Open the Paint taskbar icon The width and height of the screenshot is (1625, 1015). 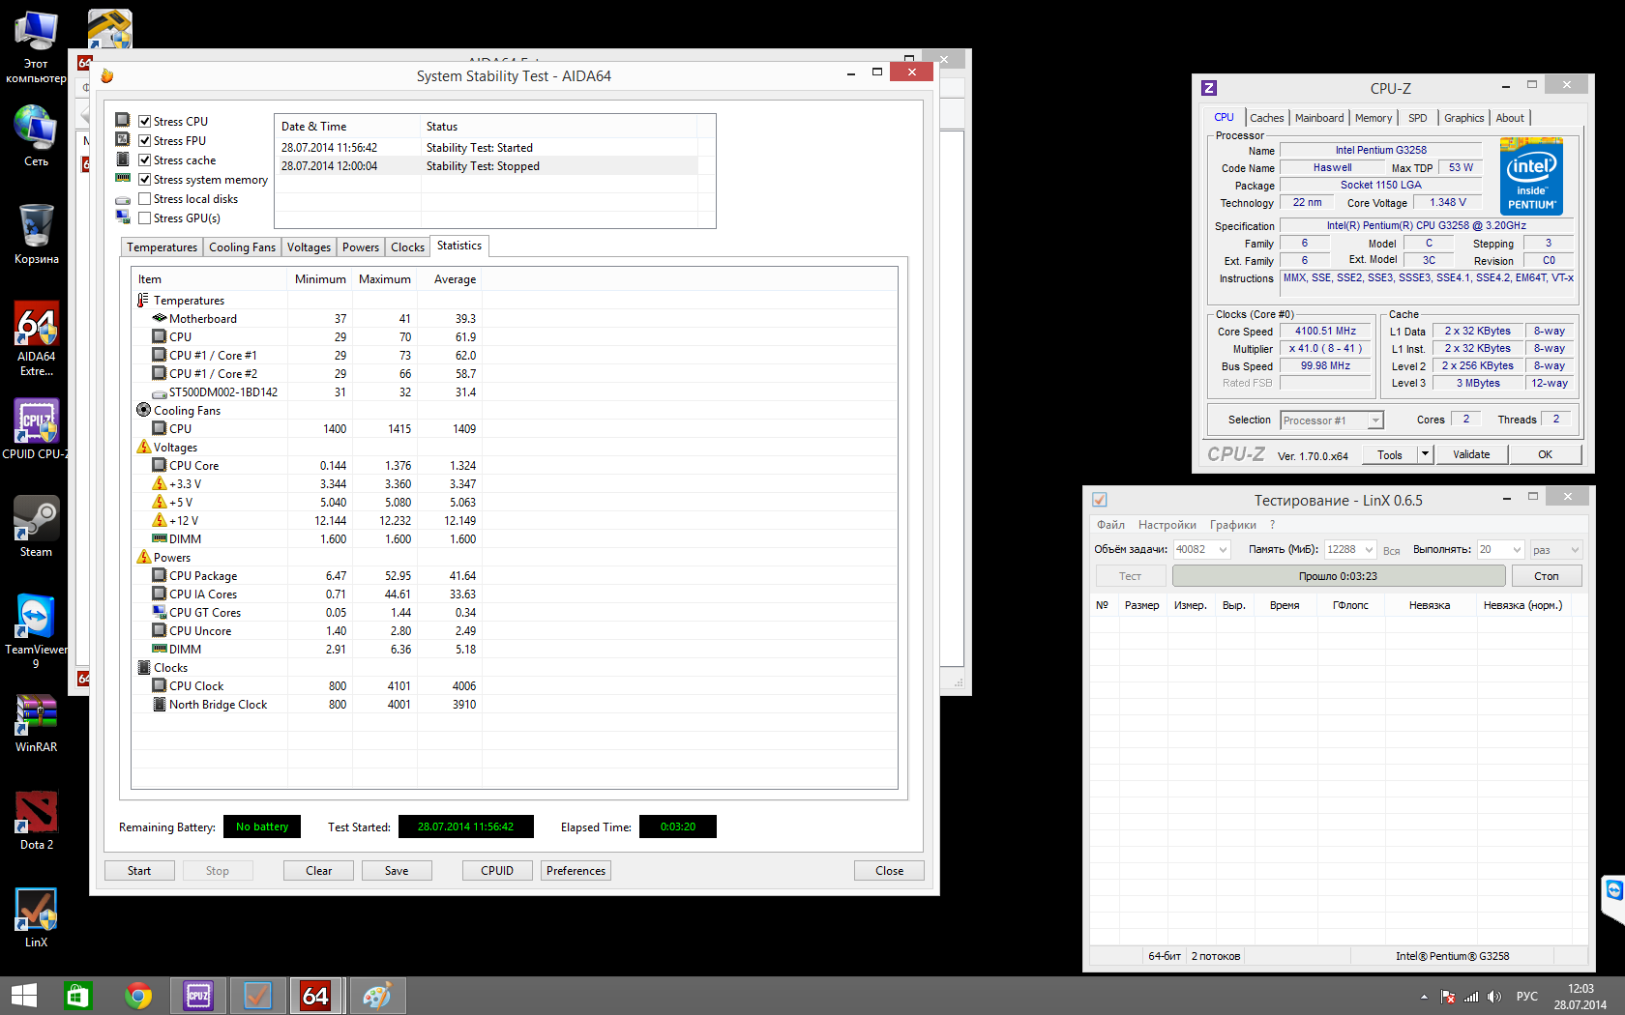click(x=376, y=996)
